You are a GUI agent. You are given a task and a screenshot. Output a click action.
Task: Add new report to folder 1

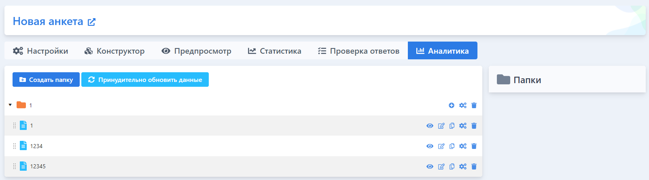pos(452,105)
